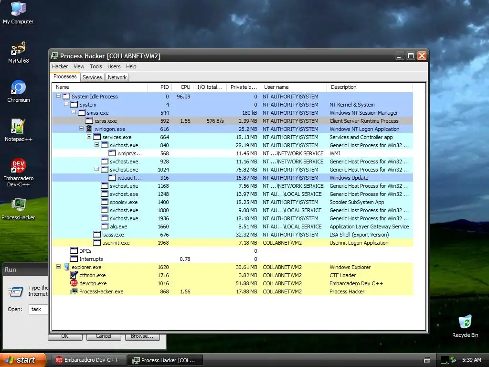Select the Processes tab
The height and width of the screenshot is (367, 489).
(65, 76)
